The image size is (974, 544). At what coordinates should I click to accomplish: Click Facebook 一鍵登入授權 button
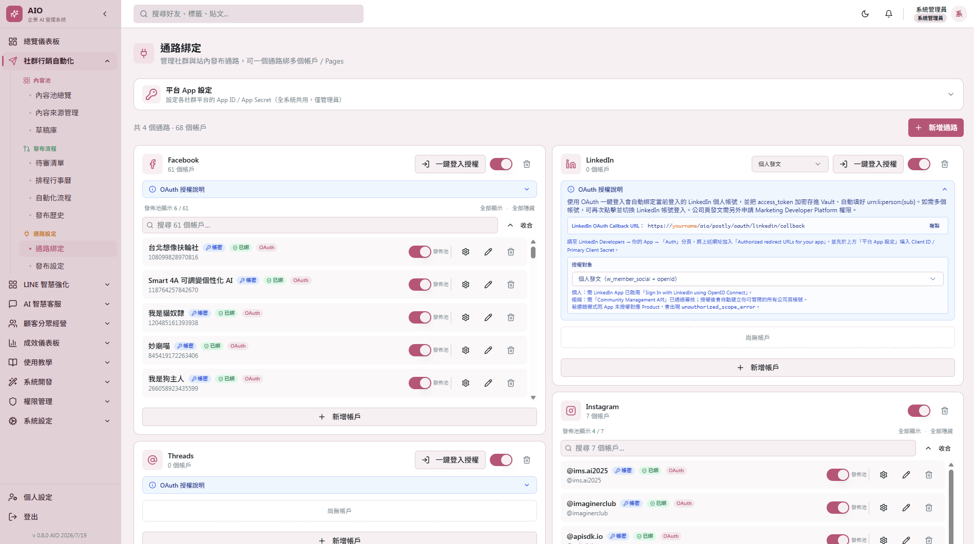tap(450, 164)
